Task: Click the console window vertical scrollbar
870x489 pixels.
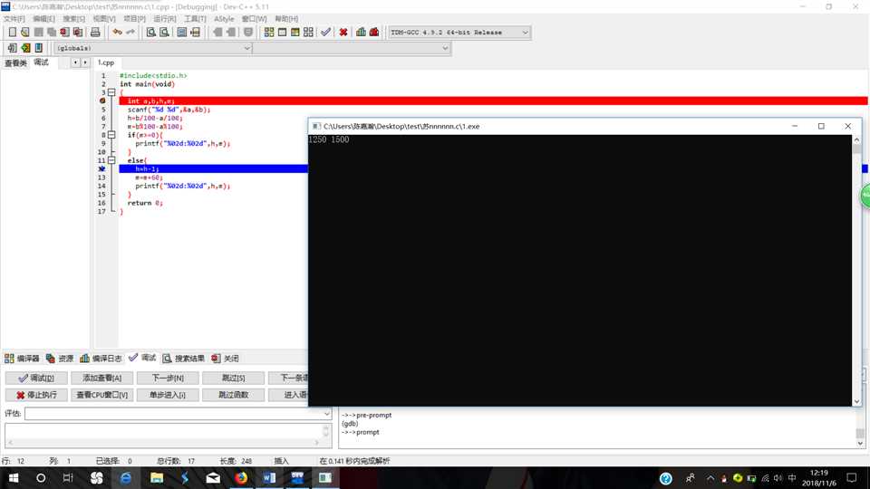Action: click(x=856, y=271)
